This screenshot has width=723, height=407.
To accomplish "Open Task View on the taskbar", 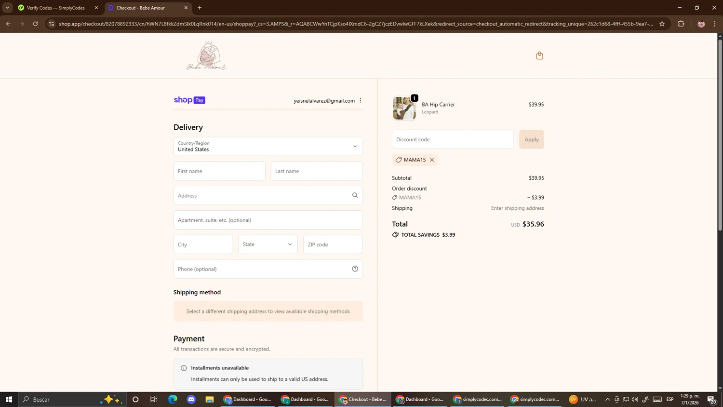I will click(x=154, y=399).
